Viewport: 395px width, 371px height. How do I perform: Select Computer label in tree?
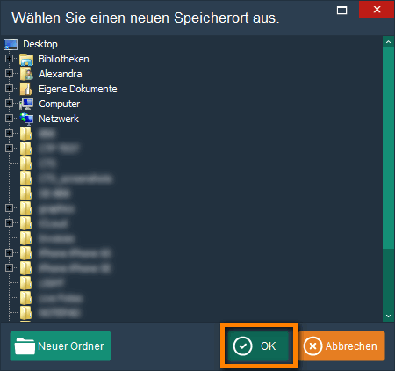(60, 104)
